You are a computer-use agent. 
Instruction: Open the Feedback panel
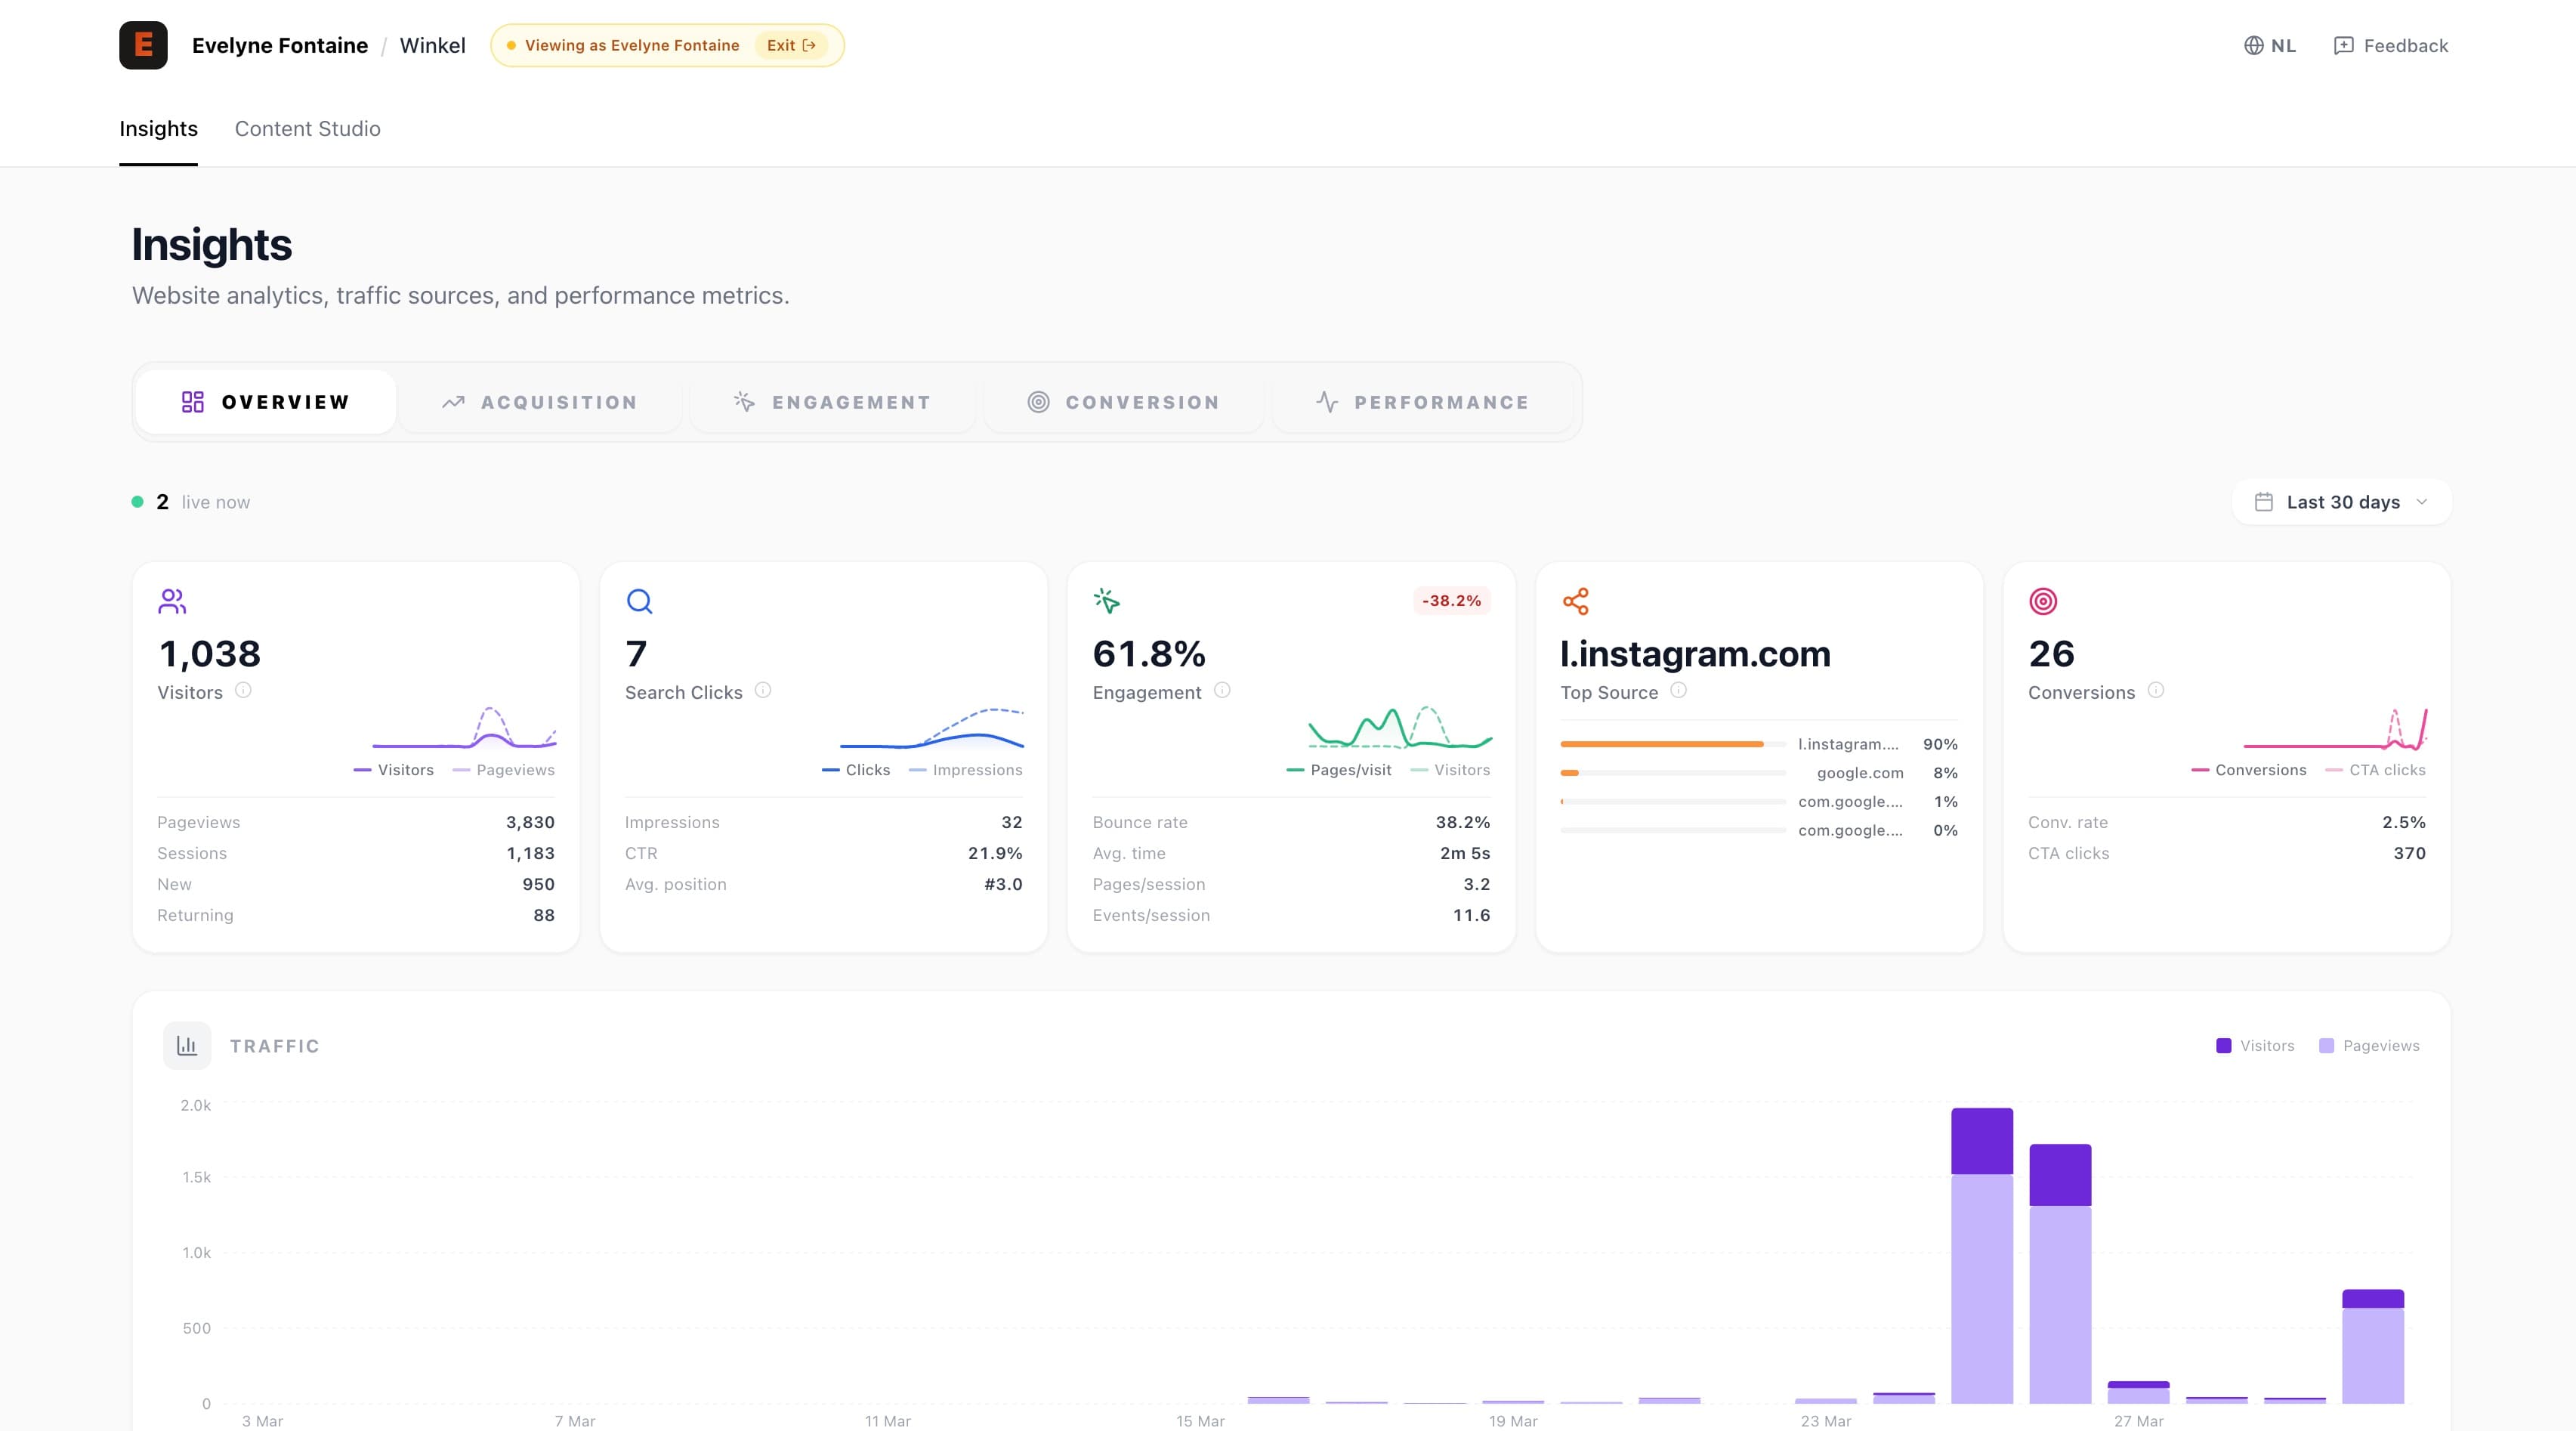pos(2390,45)
